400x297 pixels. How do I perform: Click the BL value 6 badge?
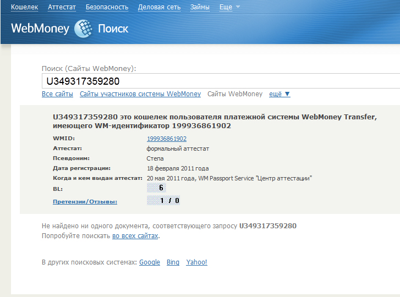156,188
